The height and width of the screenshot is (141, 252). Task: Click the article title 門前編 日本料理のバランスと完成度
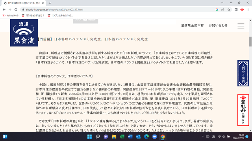coord(93,39)
